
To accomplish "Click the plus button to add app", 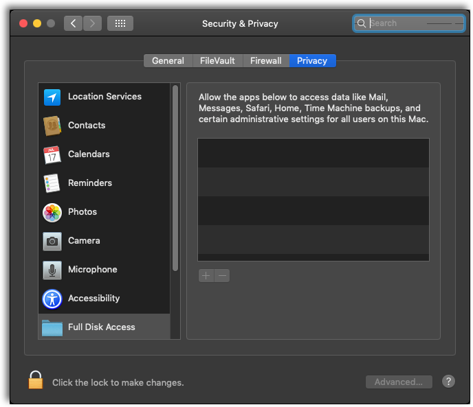I will coord(206,276).
